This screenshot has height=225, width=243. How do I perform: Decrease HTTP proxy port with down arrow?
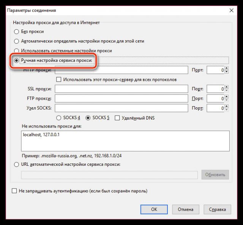click(227, 72)
